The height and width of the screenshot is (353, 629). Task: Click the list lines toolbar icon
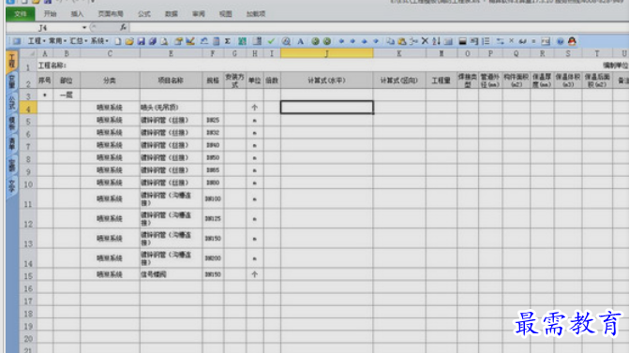click(x=486, y=41)
